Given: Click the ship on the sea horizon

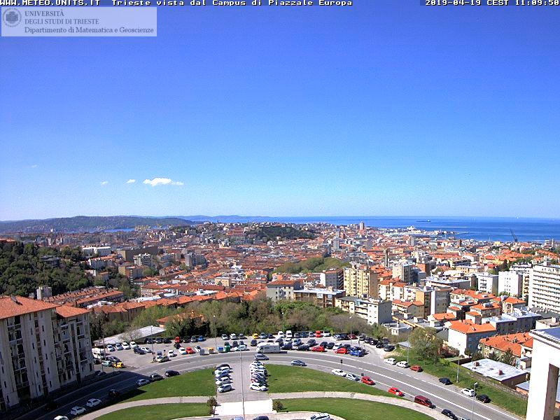Looking at the screenshot, I should [x=423, y=221].
